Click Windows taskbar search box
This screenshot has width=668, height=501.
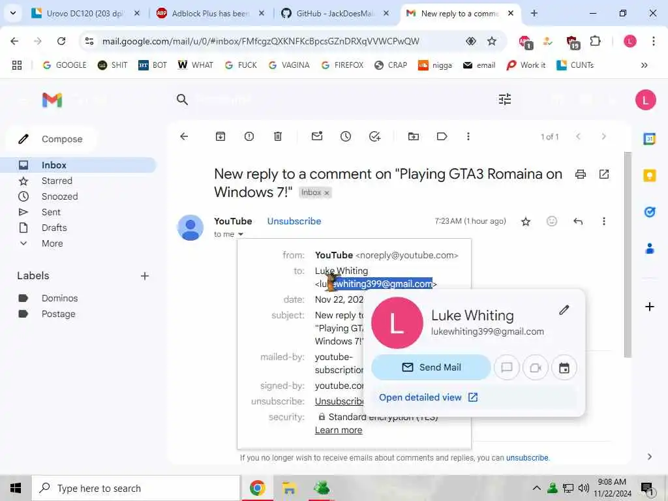pos(136,488)
